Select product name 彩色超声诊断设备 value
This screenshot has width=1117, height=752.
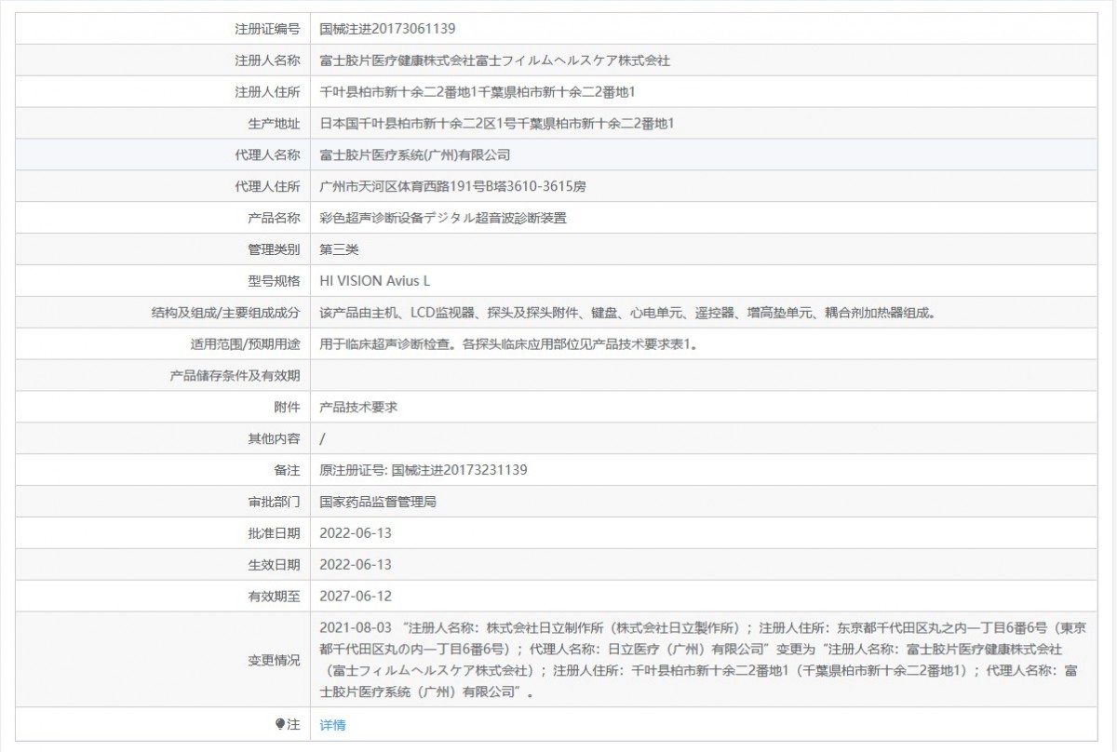pyautogui.click(x=443, y=218)
